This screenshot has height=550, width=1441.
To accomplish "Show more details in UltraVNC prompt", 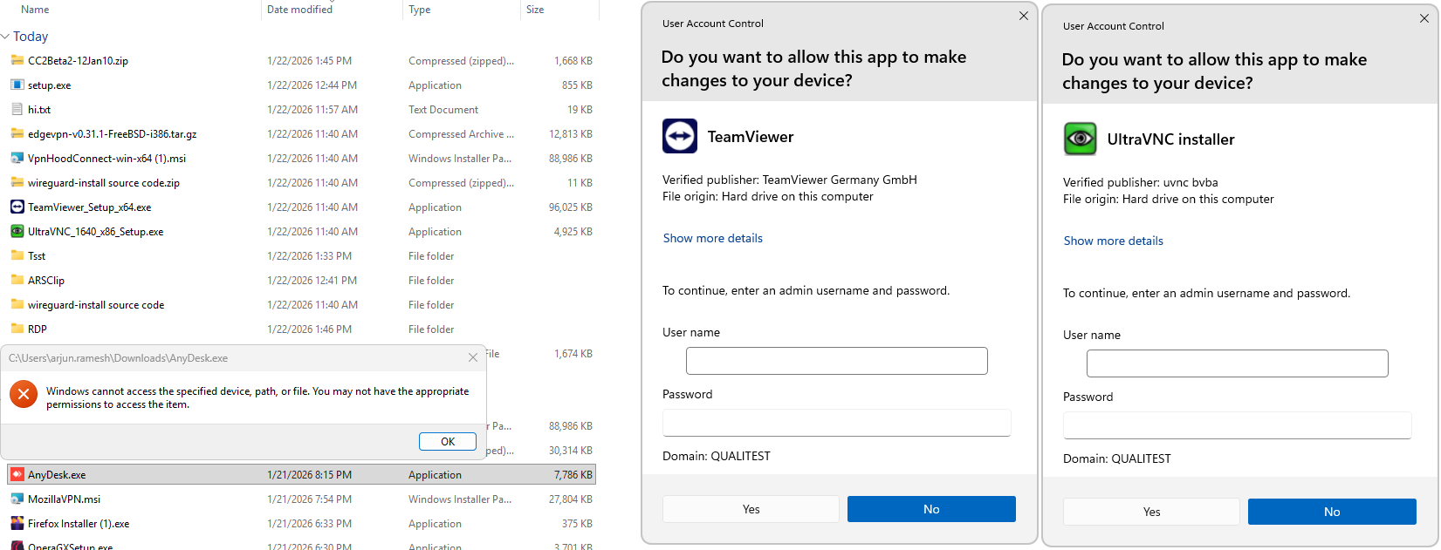I will coord(1114,241).
